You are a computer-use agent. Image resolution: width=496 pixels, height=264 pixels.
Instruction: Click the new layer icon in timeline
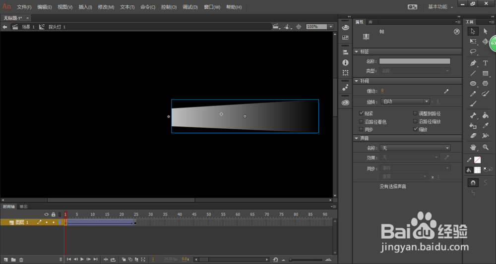6,260
